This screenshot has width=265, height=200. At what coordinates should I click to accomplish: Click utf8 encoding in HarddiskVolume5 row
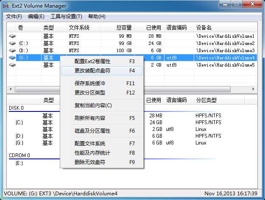pos(171,65)
